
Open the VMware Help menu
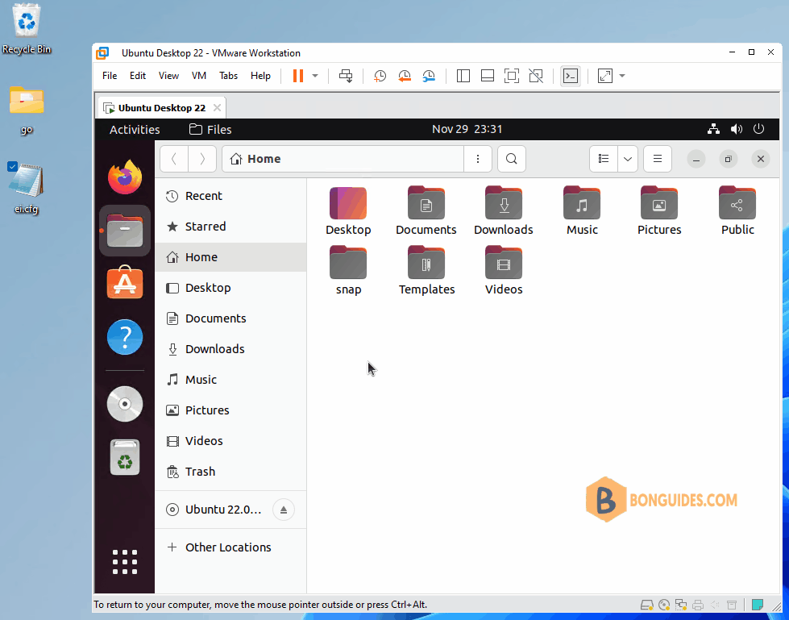click(260, 76)
